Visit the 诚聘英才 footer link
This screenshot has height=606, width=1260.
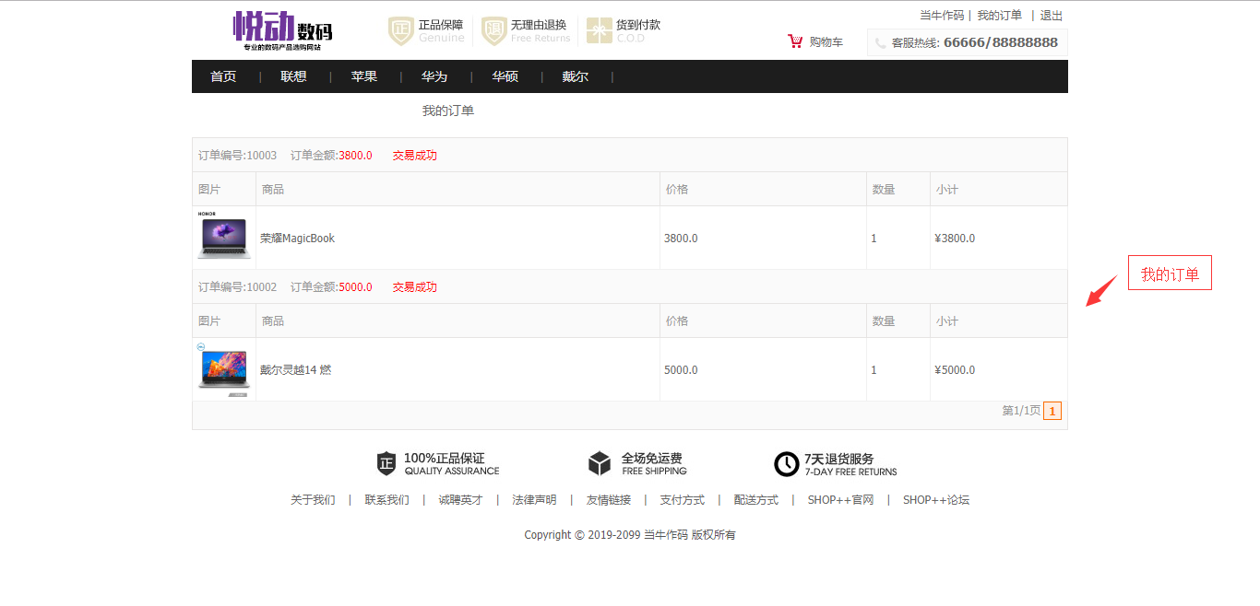click(x=460, y=500)
